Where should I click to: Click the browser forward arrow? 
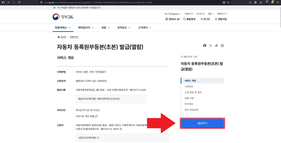pyautogui.click(x=14, y=2)
